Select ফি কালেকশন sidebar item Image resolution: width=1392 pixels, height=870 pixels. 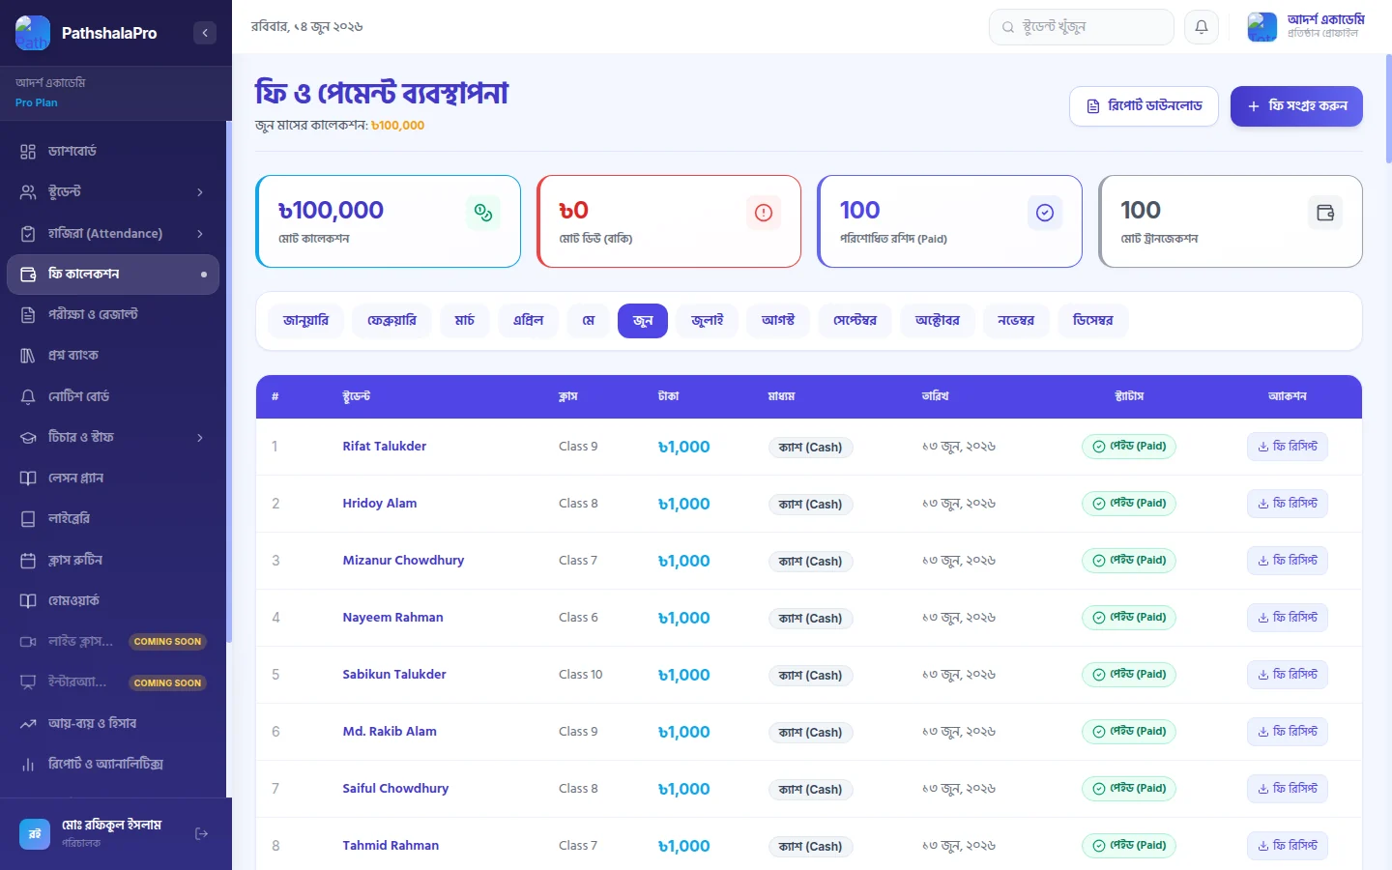click(x=113, y=275)
